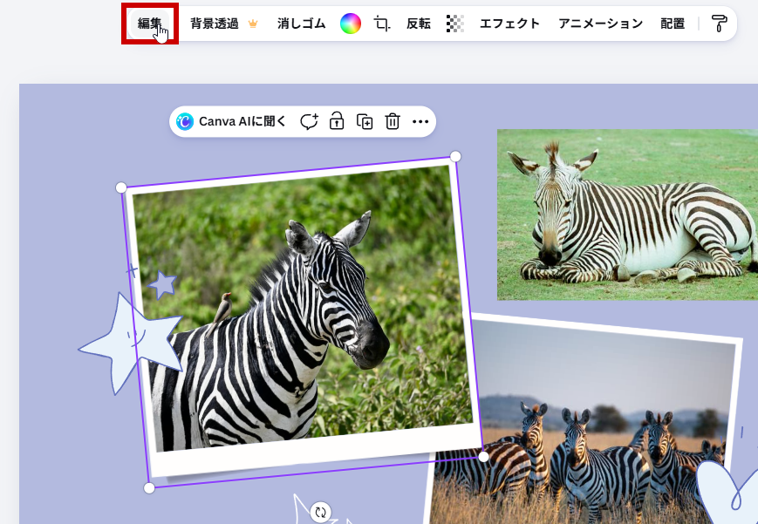The width and height of the screenshot is (758, 524).
Task: Click the rotate handle below the image
Action: tap(320, 512)
